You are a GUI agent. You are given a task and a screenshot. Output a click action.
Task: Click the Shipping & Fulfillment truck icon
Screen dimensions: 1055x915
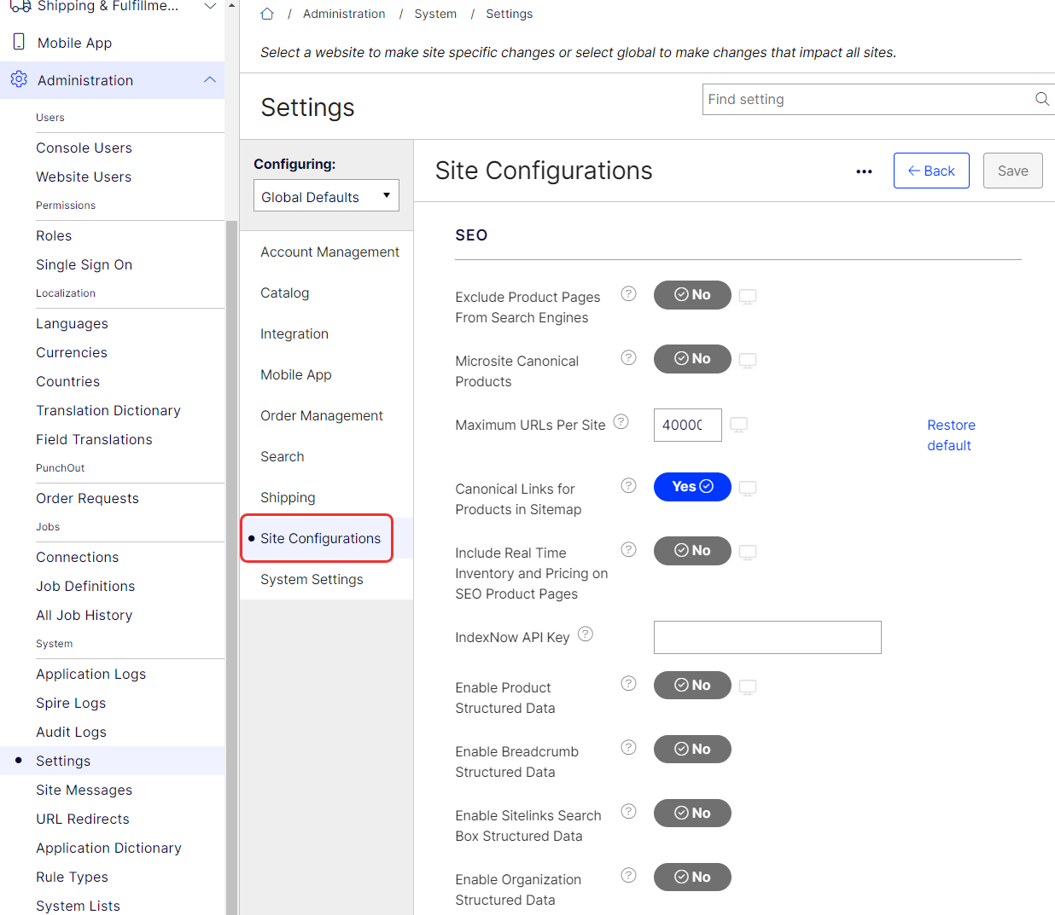click(x=20, y=6)
